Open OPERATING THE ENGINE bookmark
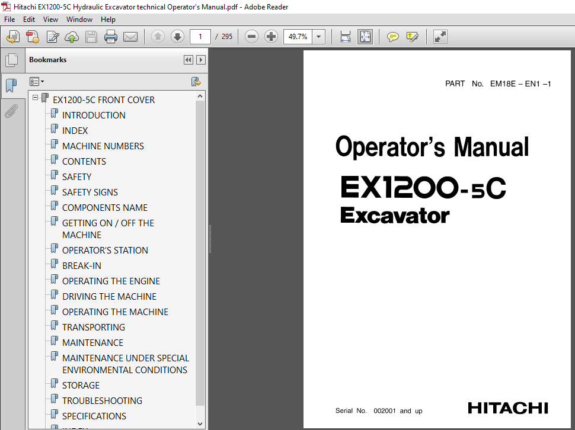 point(111,281)
